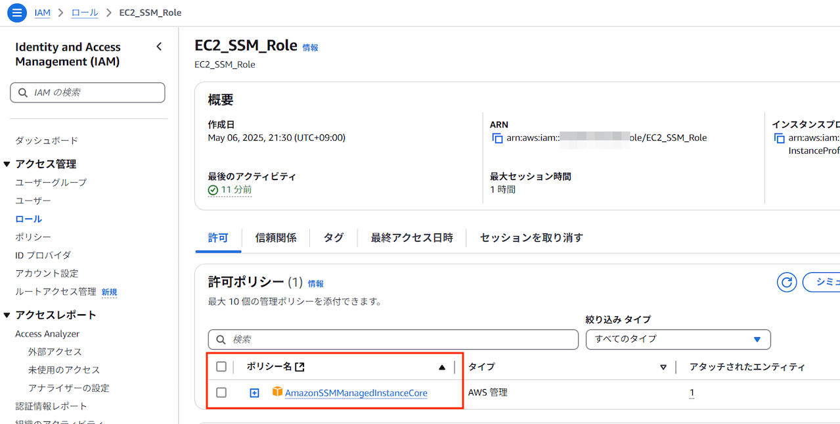
Task: Check the AmazonSSMManagedInstanceCore row checkbox
Action: pos(221,392)
